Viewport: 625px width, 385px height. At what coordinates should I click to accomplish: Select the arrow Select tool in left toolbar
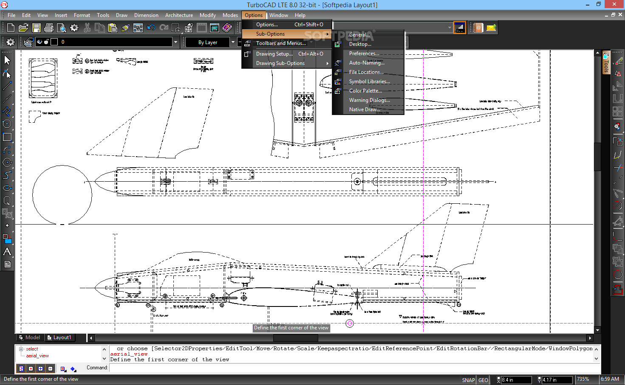pos(7,60)
